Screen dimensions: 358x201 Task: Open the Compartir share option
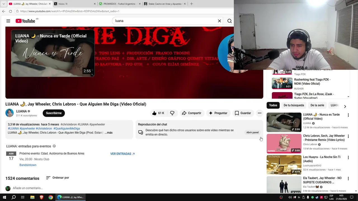192,113
